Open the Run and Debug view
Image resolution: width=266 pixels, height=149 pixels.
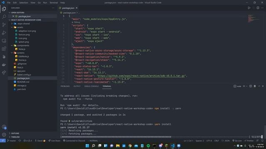pos(4,33)
